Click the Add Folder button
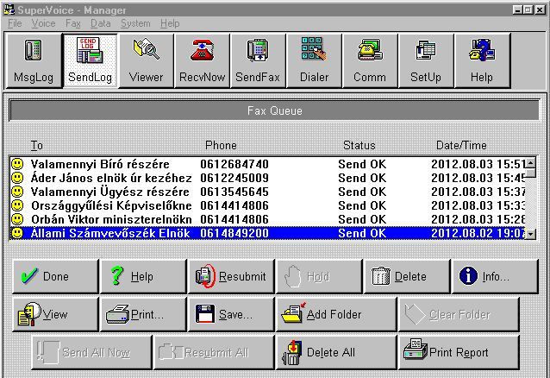Image resolution: width=550 pixels, height=378 pixels. (337, 314)
